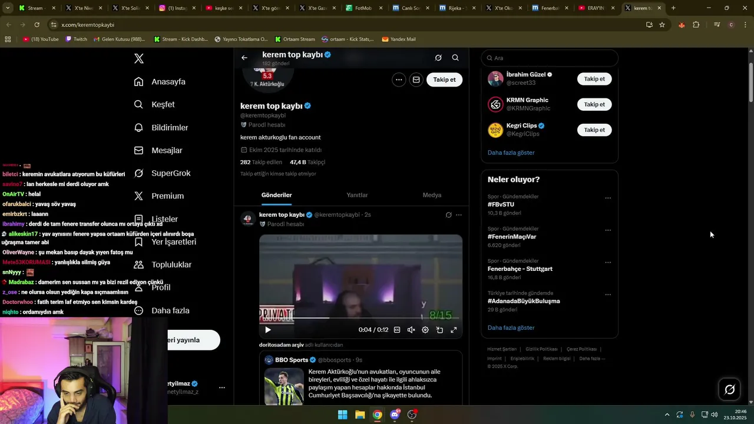Click Grok icon in profile header

pos(438,58)
